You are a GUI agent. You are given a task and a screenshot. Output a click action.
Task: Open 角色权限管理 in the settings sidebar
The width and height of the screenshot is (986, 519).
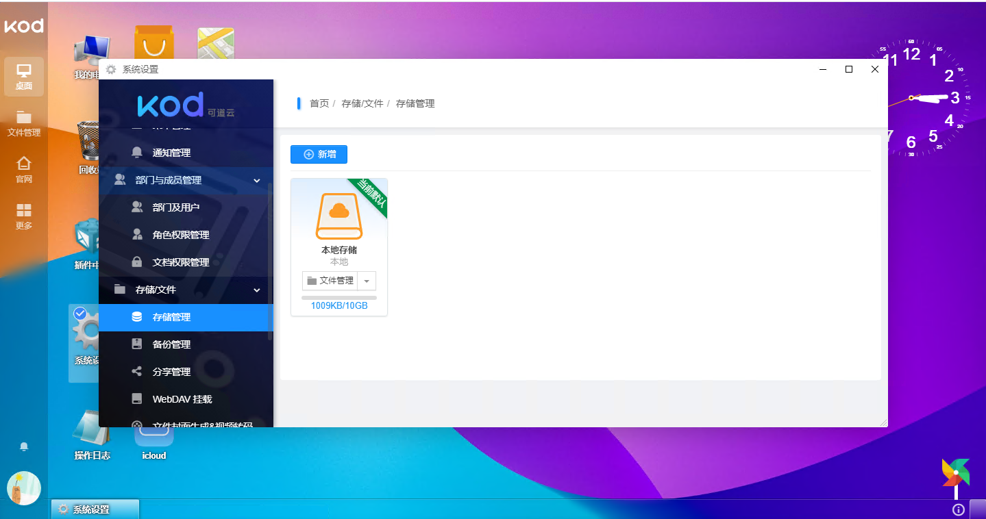186,235
